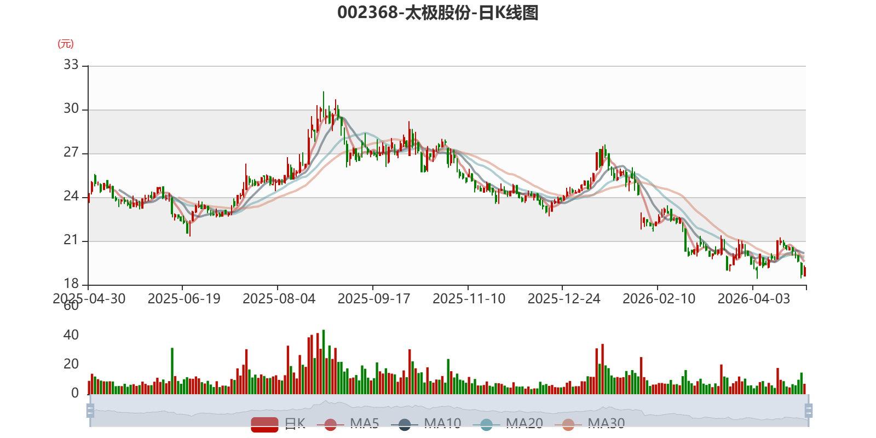This screenshot has width=876, height=438.
Task: Click the volume axis value 40
Action: [71, 335]
